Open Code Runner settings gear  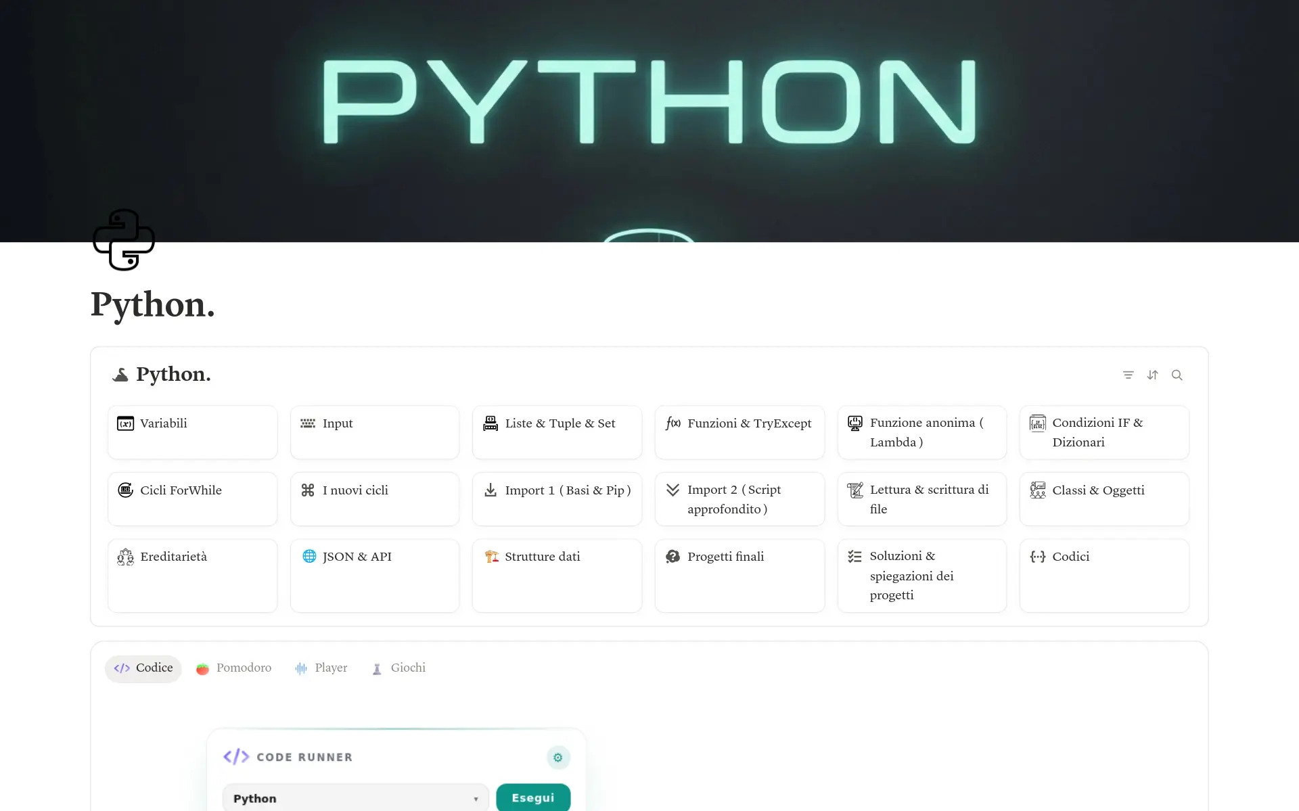coord(558,758)
